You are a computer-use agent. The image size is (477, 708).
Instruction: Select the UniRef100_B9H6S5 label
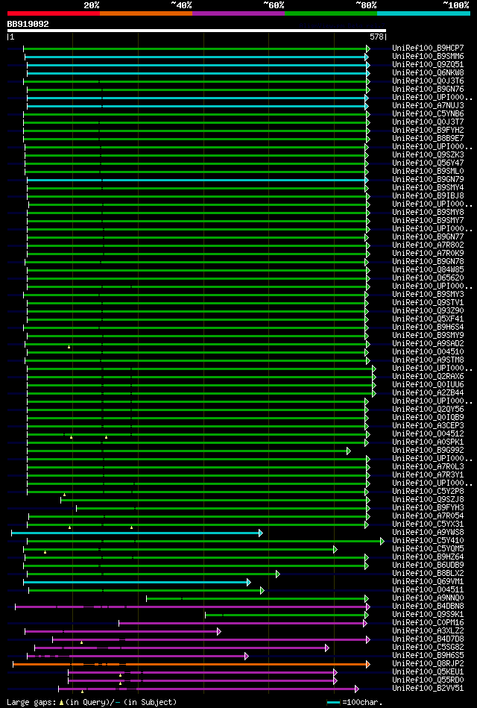click(429, 656)
